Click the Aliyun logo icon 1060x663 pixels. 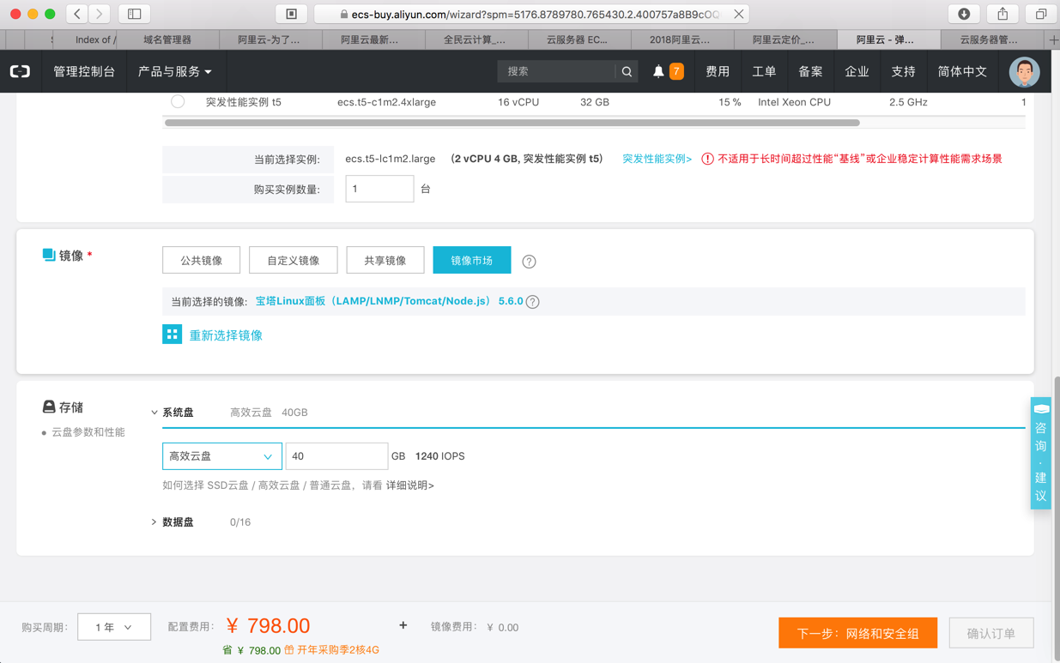[20, 71]
